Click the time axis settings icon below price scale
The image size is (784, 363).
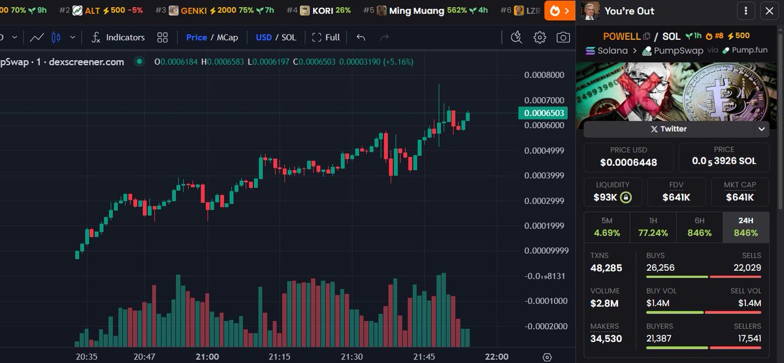pyautogui.click(x=547, y=357)
